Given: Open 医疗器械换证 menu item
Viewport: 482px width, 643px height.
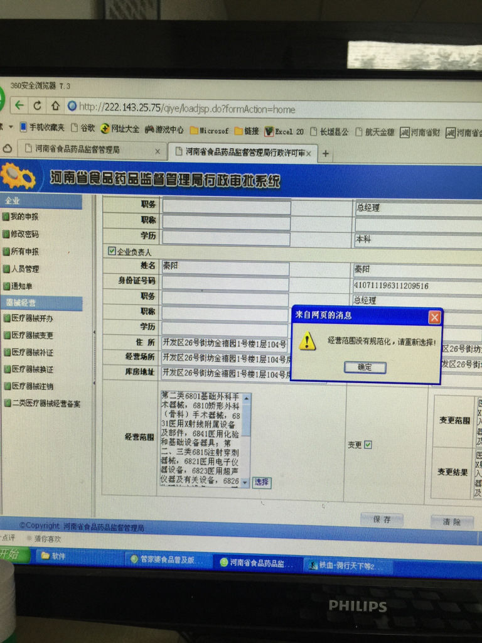Looking at the screenshot, I should pyautogui.click(x=28, y=369).
